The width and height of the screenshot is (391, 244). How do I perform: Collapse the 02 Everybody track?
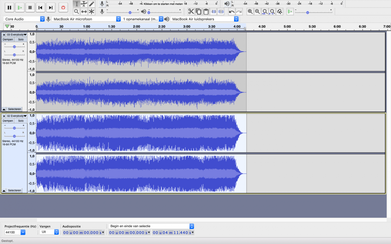tap(4, 191)
